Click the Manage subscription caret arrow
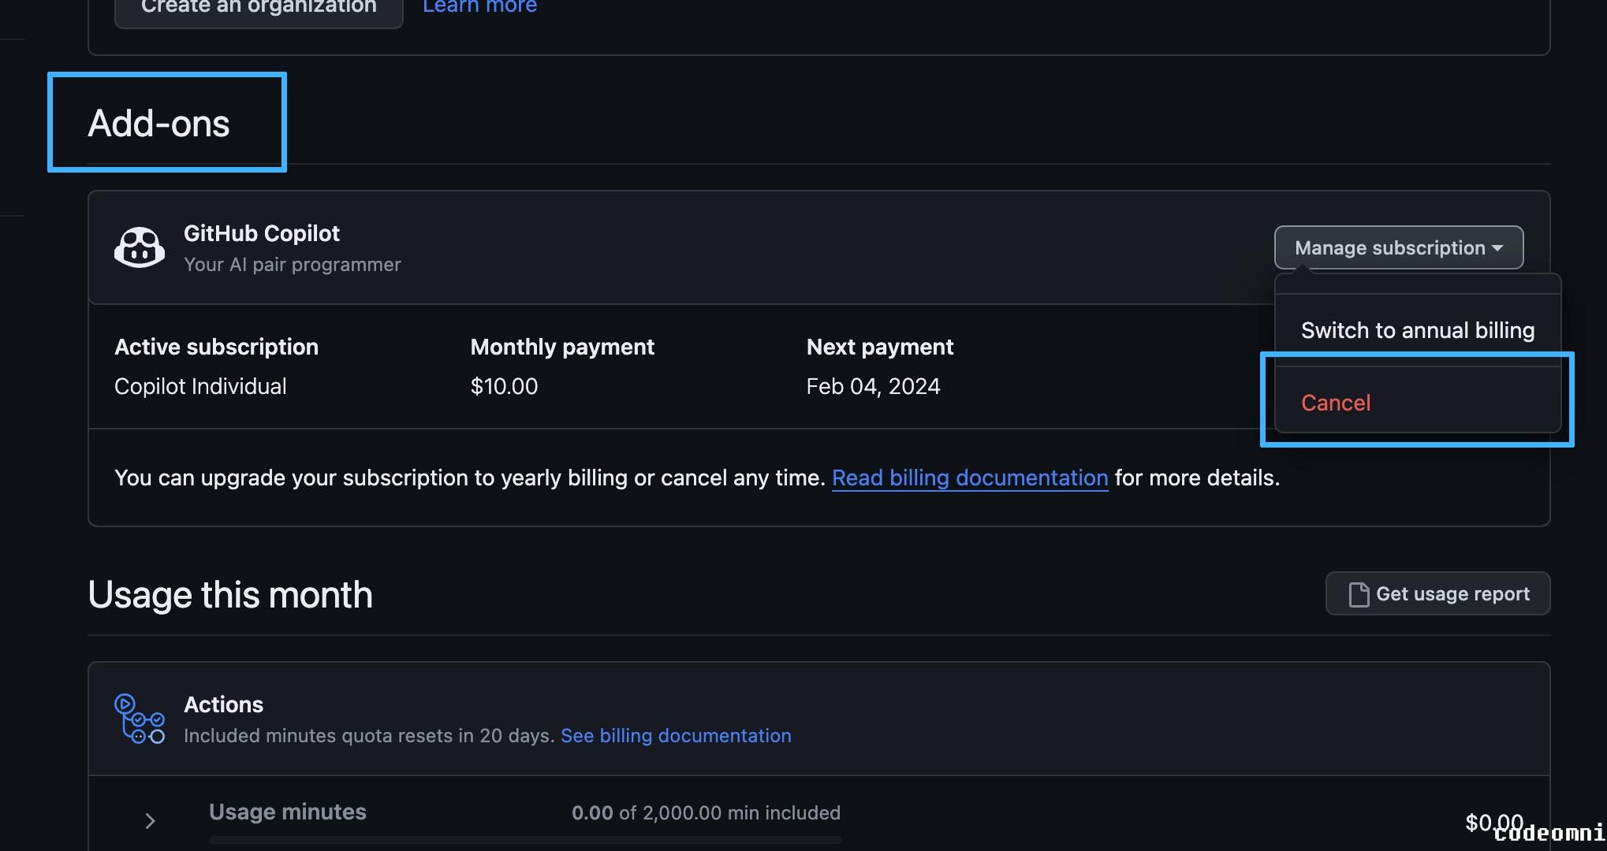This screenshot has height=851, width=1607. [1497, 248]
